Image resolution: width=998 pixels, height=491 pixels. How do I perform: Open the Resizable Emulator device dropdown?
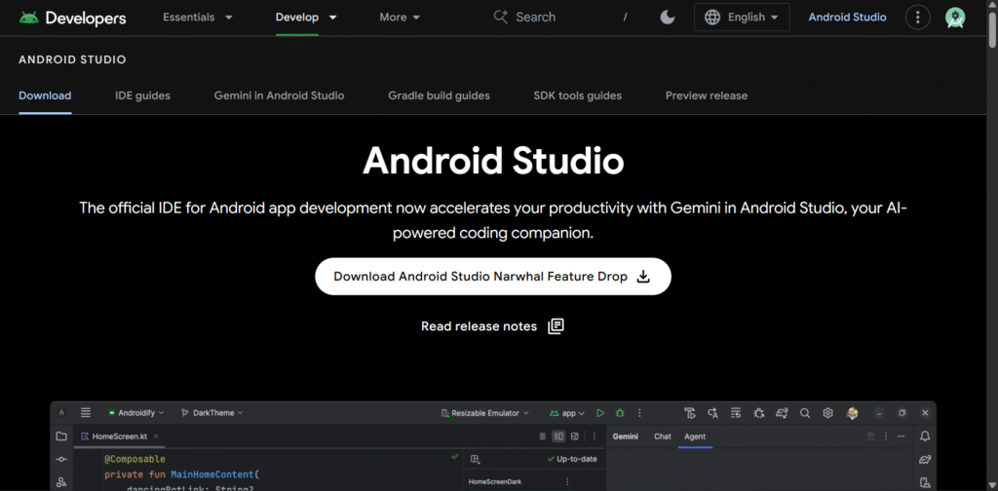[485, 413]
